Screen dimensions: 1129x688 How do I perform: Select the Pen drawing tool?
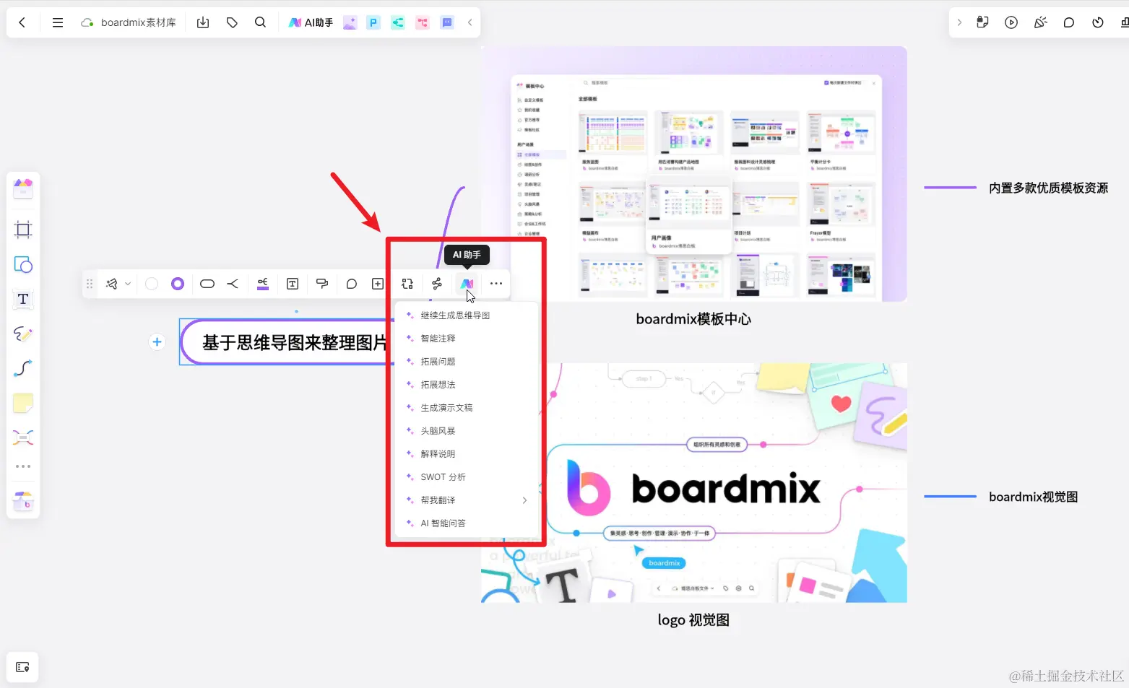pos(23,334)
